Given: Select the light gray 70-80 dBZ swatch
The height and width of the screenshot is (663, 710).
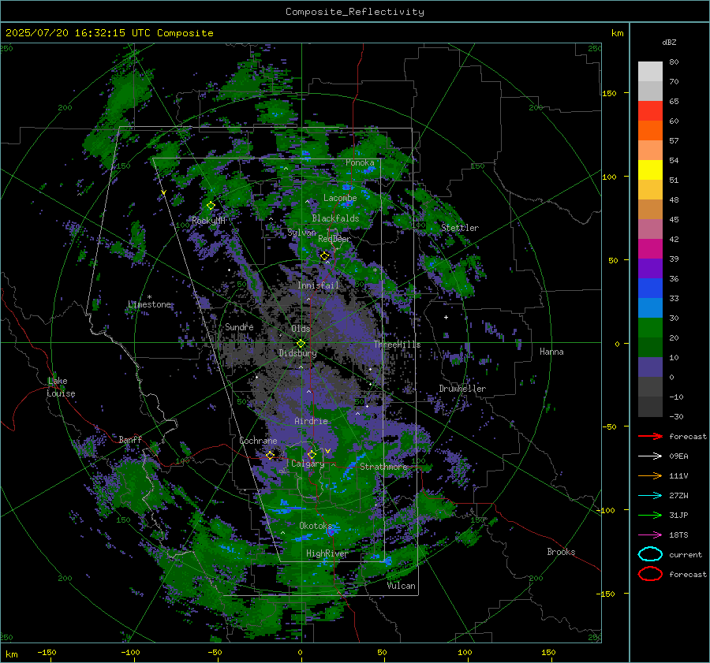Looking at the screenshot, I should (x=650, y=72).
